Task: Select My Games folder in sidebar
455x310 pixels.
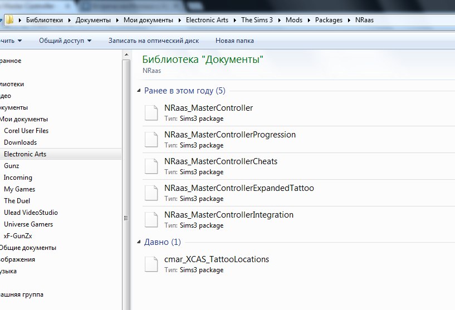Action: [19, 189]
